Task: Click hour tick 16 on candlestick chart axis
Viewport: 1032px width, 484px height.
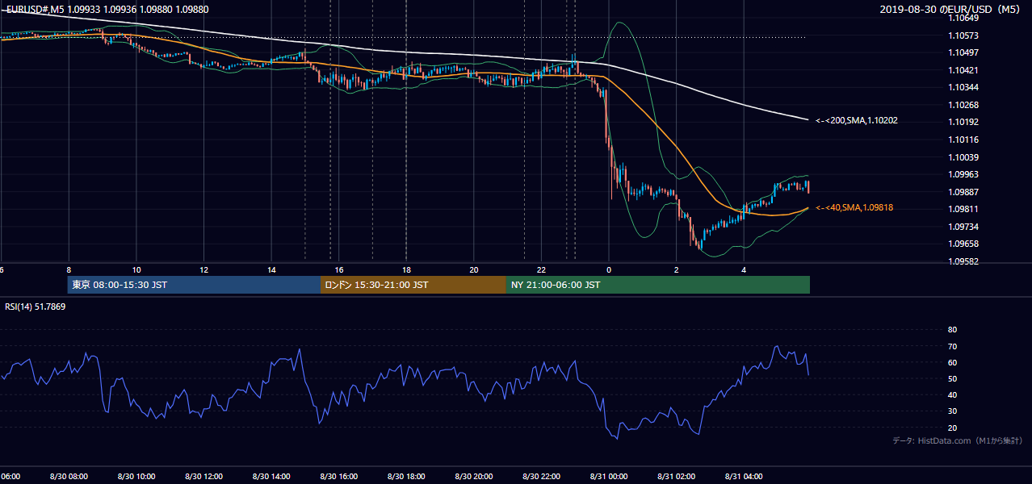Action: 338,270
